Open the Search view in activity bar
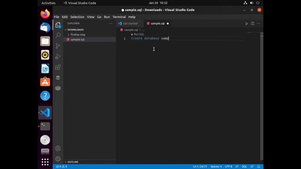 58,35
